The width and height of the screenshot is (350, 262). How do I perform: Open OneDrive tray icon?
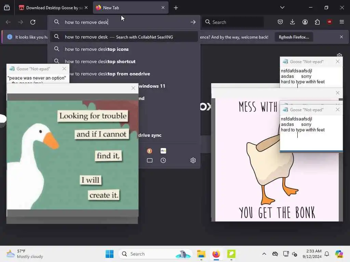pos(275,254)
